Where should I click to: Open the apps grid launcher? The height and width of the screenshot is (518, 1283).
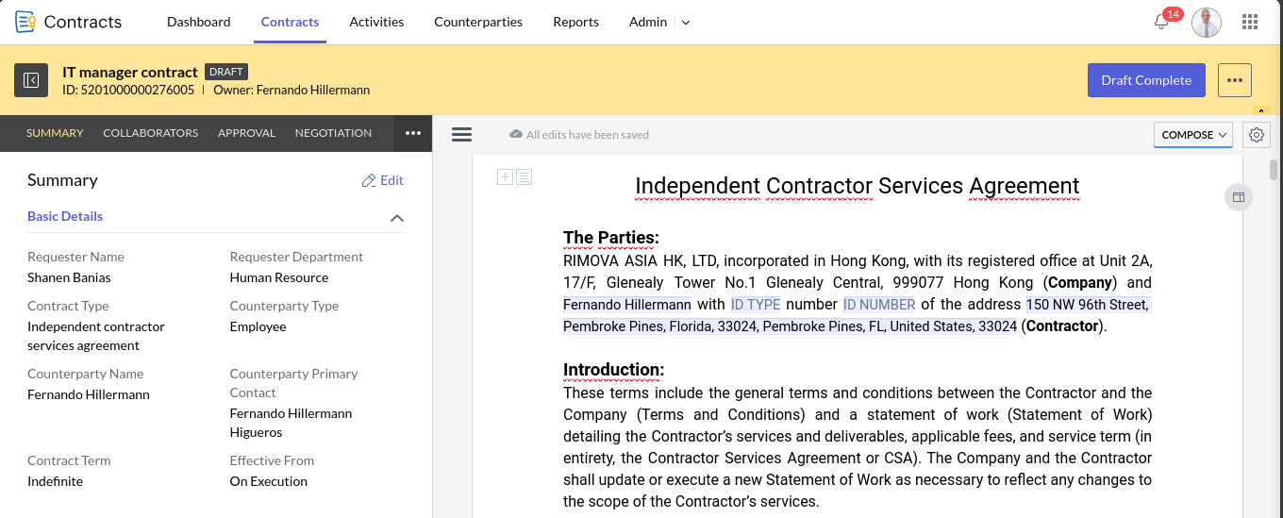(x=1250, y=22)
